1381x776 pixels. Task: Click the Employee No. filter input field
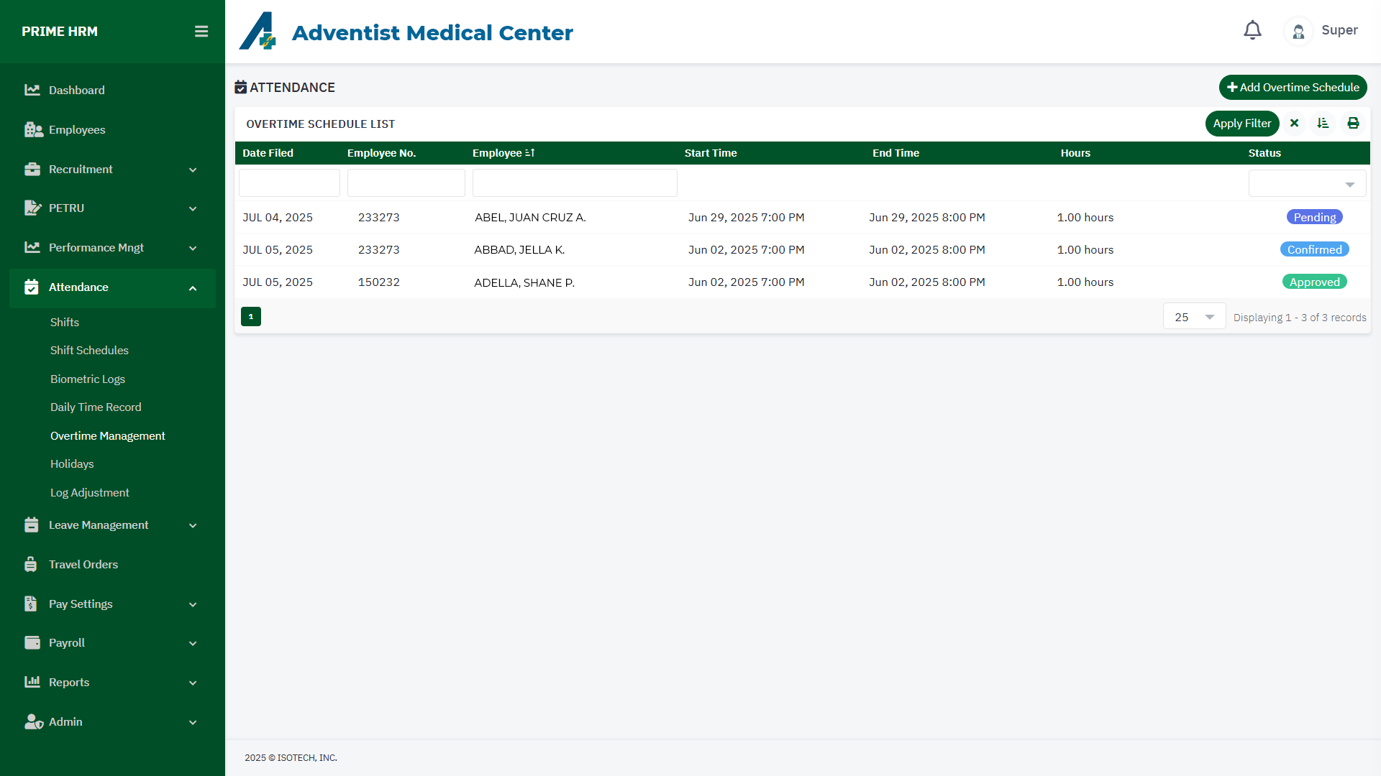tap(406, 183)
